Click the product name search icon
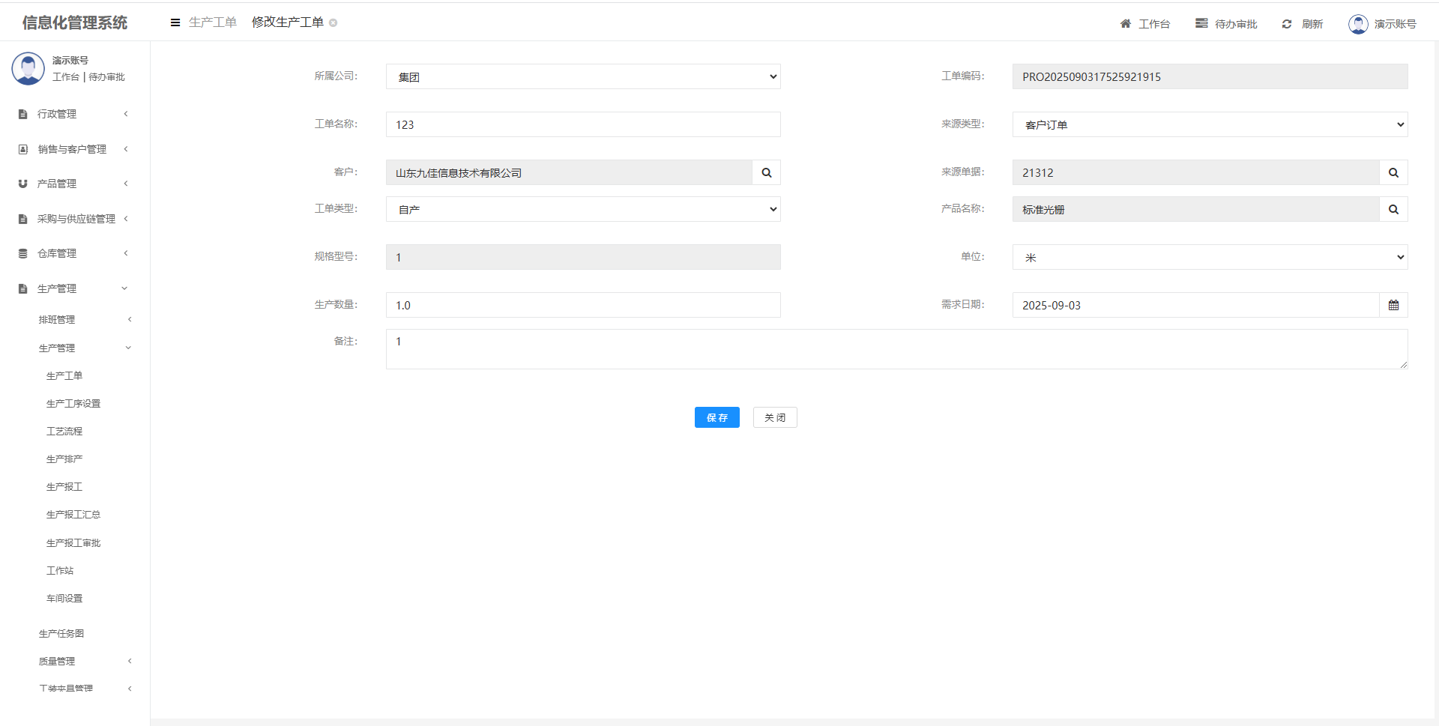Image resolution: width=1439 pixels, height=726 pixels. (1393, 209)
